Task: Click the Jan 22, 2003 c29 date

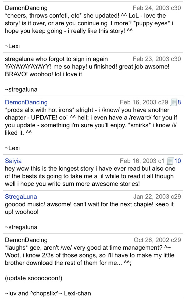Action: [x=157, y=197]
